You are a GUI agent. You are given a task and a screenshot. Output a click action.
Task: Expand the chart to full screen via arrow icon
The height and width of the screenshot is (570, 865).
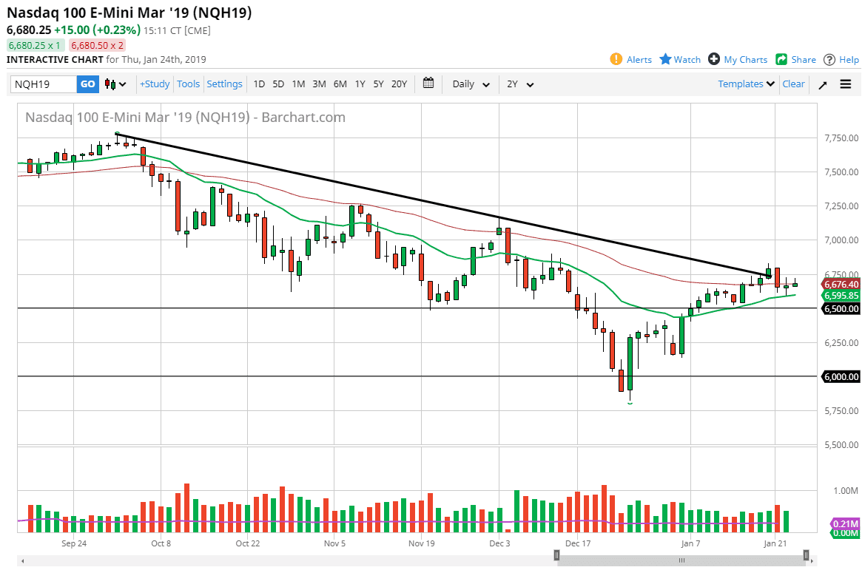tap(822, 84)
